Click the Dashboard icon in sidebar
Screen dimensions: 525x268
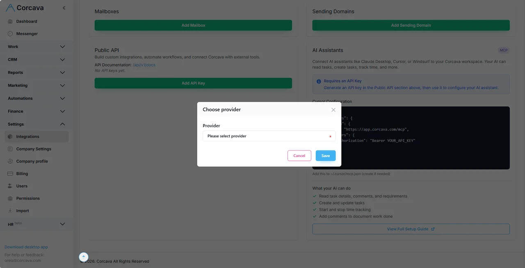click(10, 21)
